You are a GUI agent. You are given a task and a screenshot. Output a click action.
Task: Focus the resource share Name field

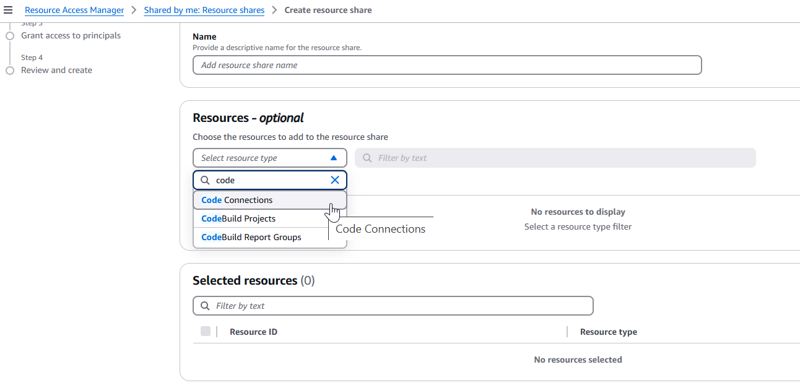pos(446,65)
